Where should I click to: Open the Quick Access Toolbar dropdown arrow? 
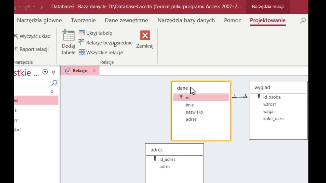[42, 7]
